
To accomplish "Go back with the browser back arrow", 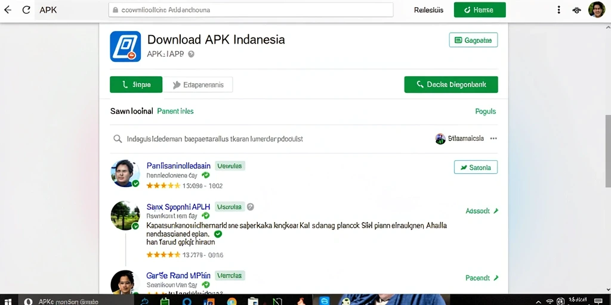I will click(7, 10).
